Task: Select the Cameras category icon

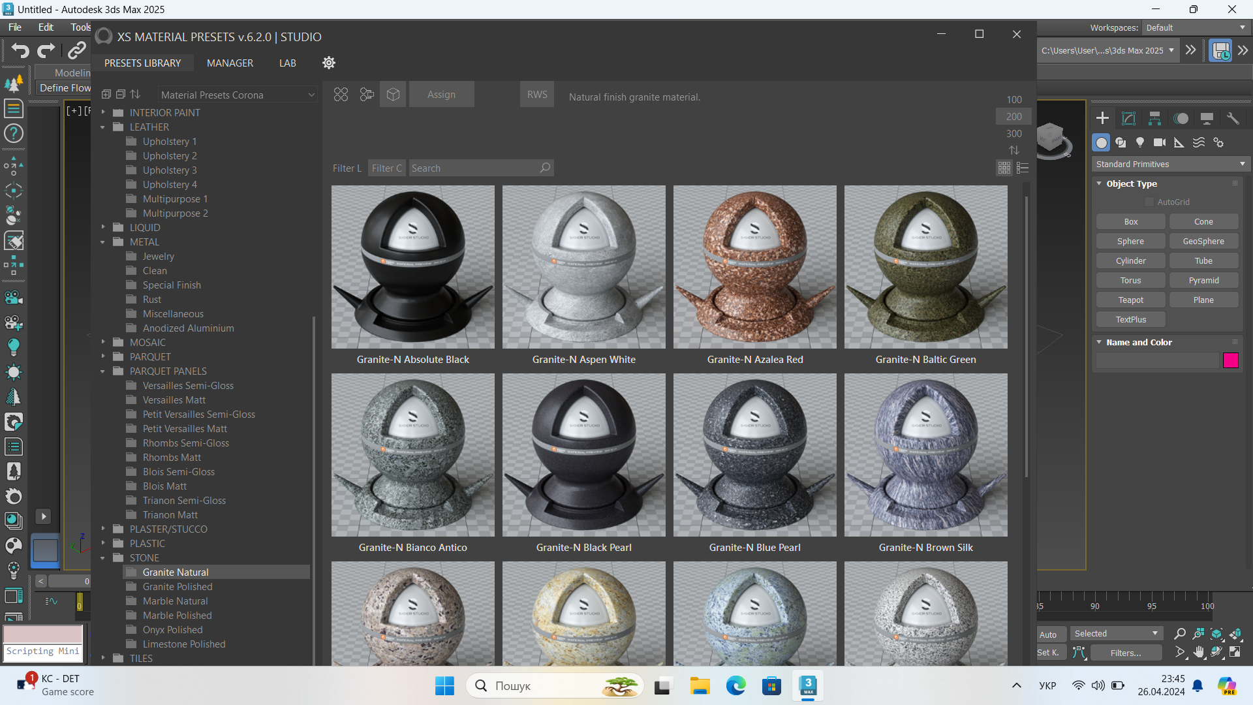Action: tap(1160, 142)
